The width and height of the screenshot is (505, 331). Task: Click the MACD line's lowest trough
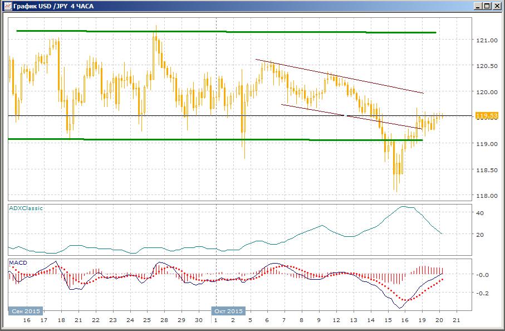pos(400,308)
